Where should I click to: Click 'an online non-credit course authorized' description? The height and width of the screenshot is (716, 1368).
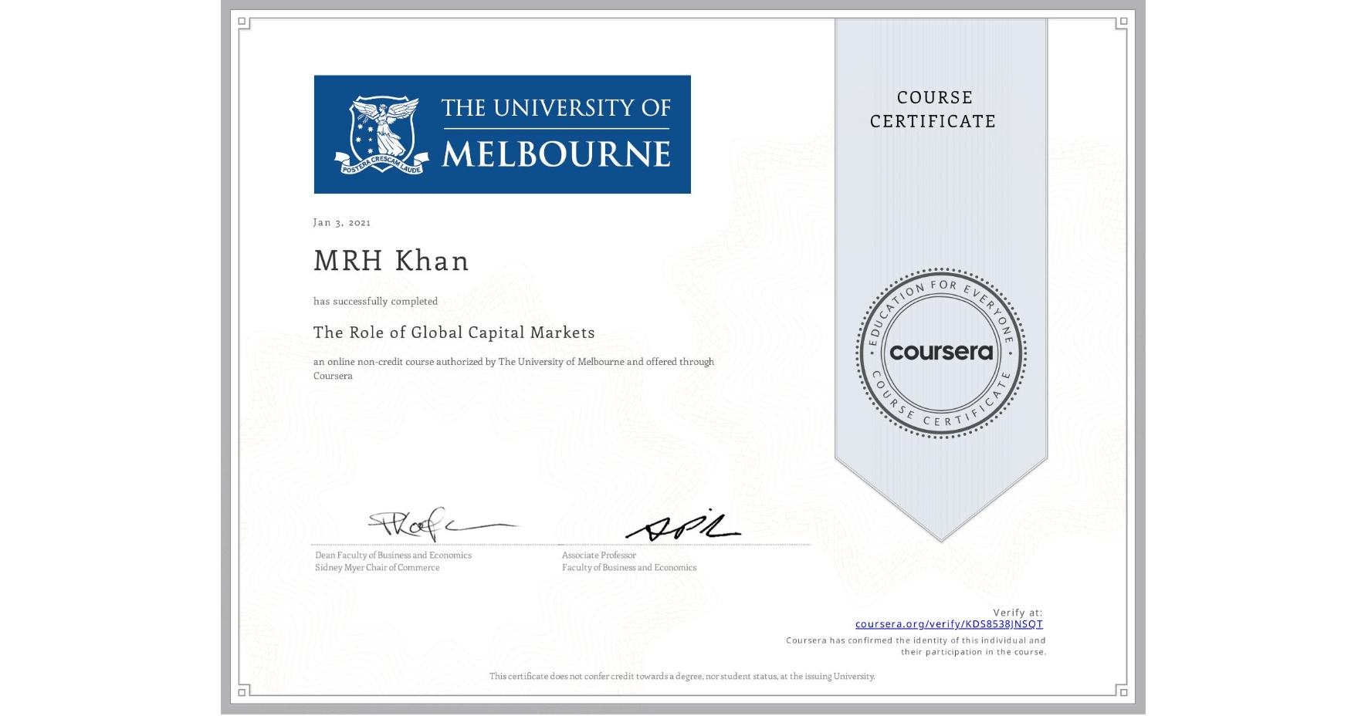pos(514,369)
